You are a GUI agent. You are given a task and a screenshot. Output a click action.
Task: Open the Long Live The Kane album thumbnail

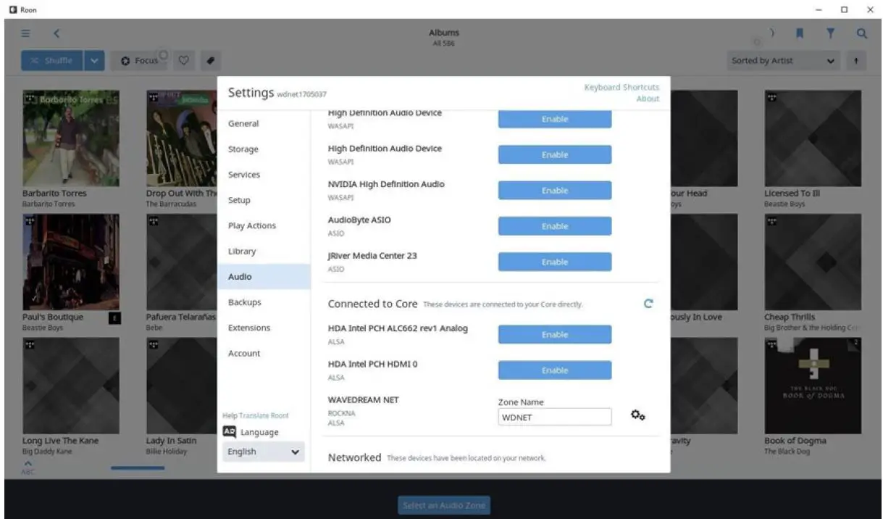pyautogui.click(x=71, y=386)
